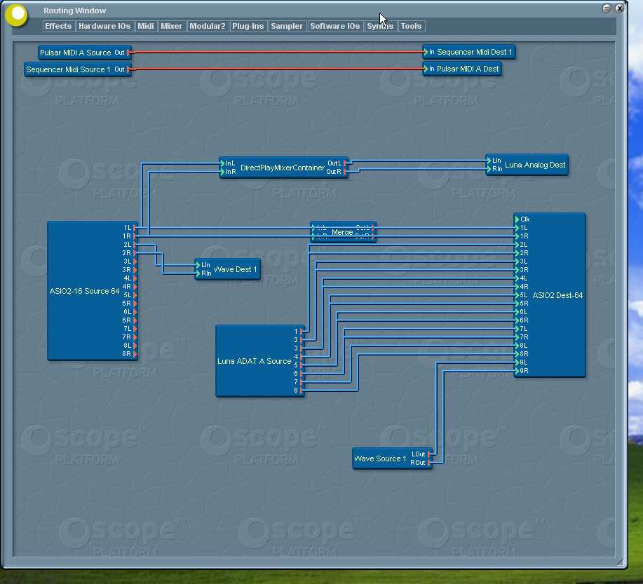The height and width of the screenshot is (584, 643).
Task: Click 1L input port on ASIO2 Dest-64
Action: tap(517, 228)
